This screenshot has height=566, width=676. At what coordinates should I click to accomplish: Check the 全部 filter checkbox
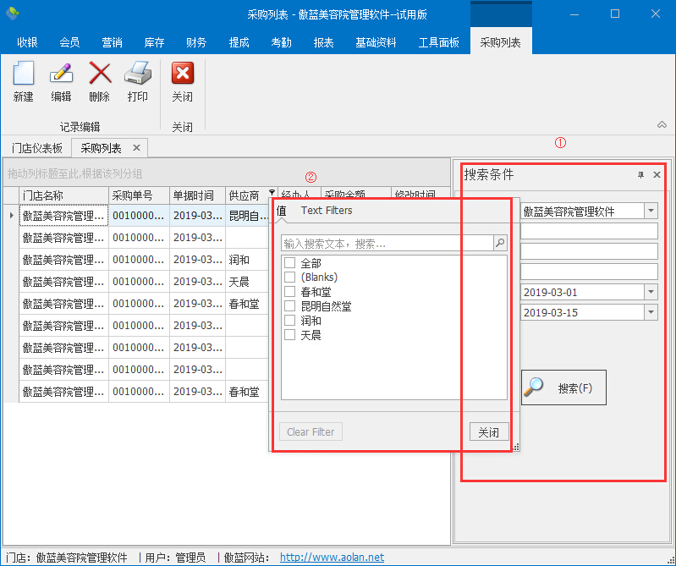pyautogui.click(x=289, y=263)
